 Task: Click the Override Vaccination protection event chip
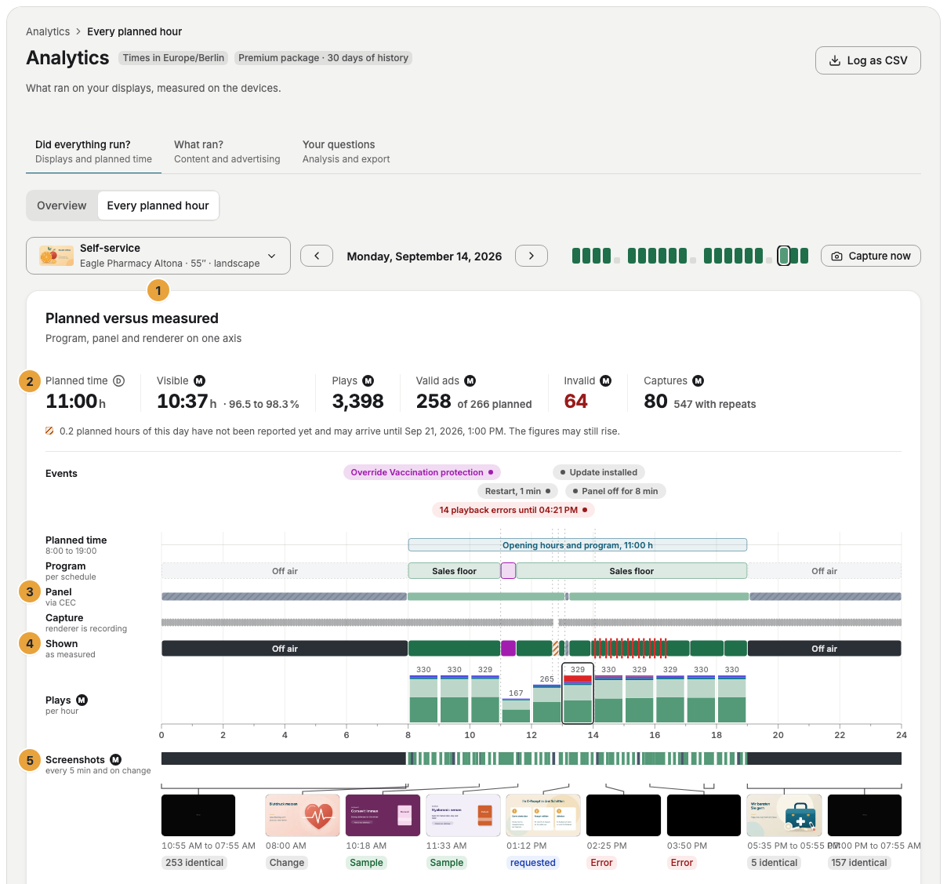point(422,472)
